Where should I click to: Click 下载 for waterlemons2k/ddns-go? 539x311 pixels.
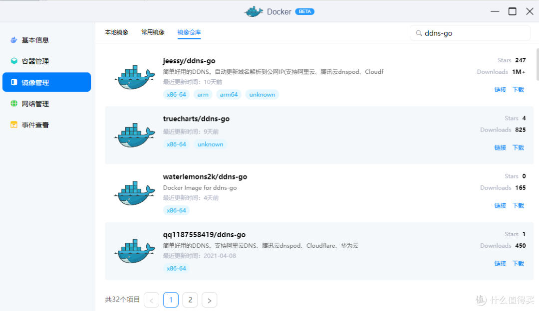point(519,206)
